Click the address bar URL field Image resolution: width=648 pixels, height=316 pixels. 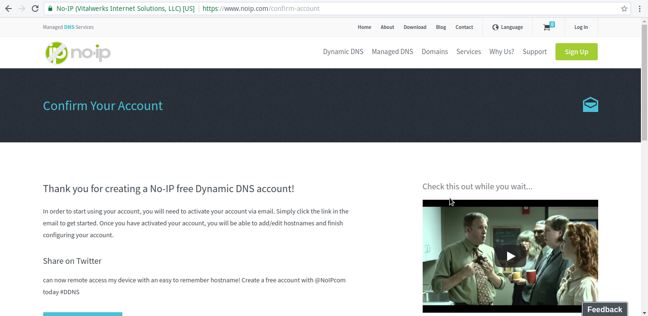(380, 9)
